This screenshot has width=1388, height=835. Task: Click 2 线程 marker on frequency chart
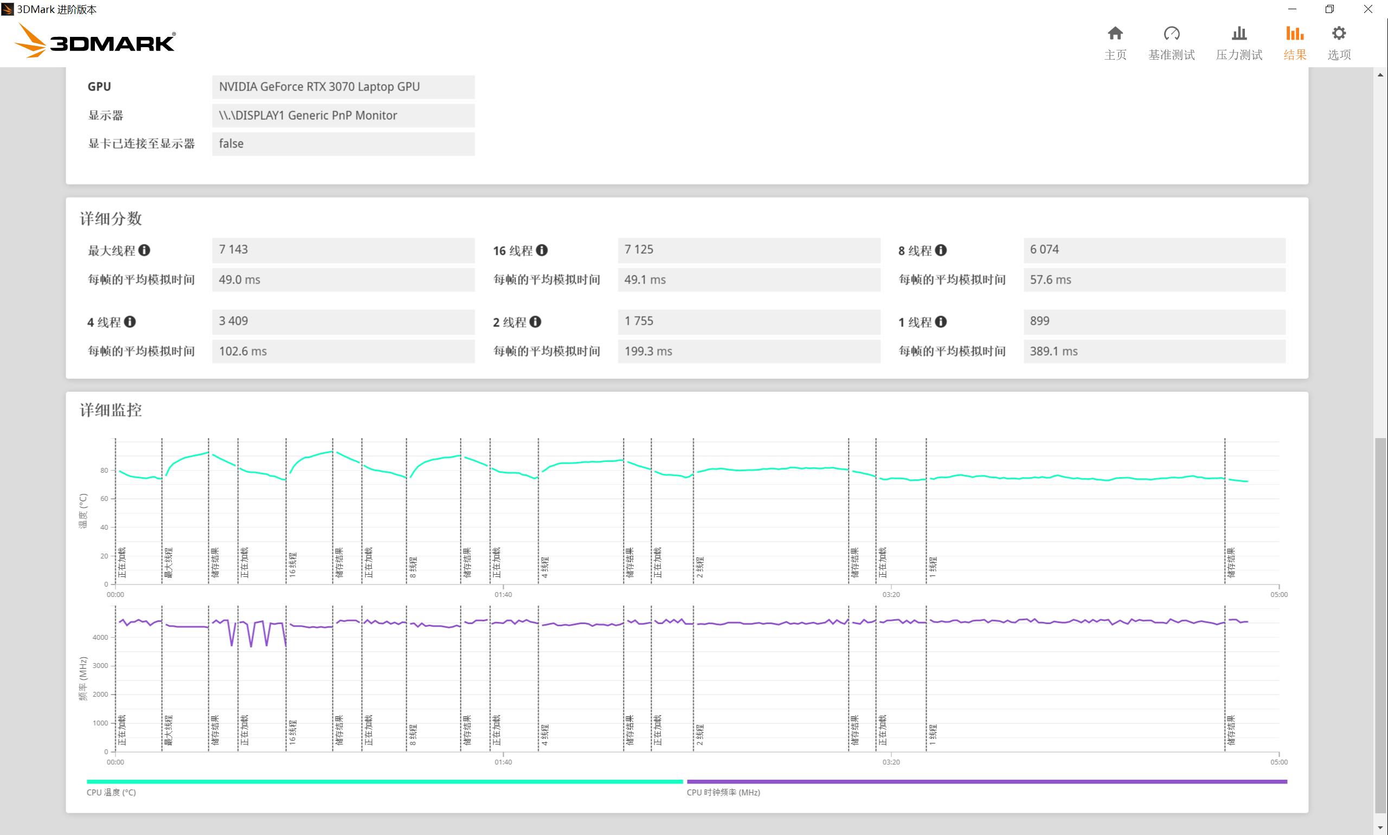click(x=699, y=734)
